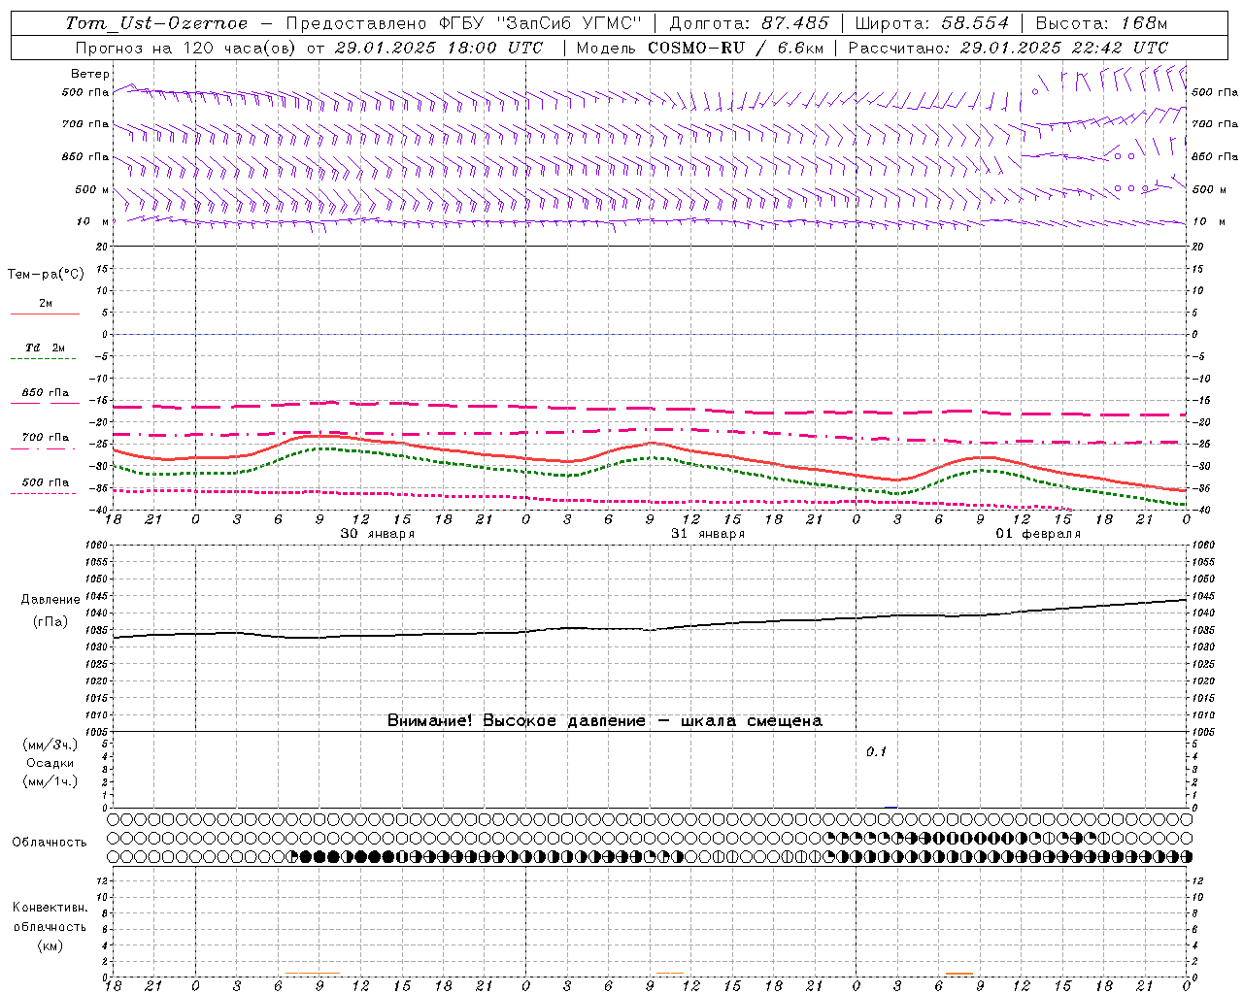Click the 30 января date label
This screenshot has width=1243, height=994.
[377, 534]
